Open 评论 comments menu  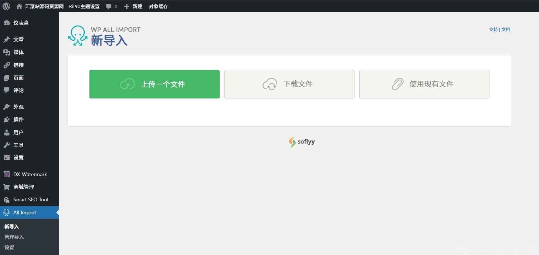point(30,90)
